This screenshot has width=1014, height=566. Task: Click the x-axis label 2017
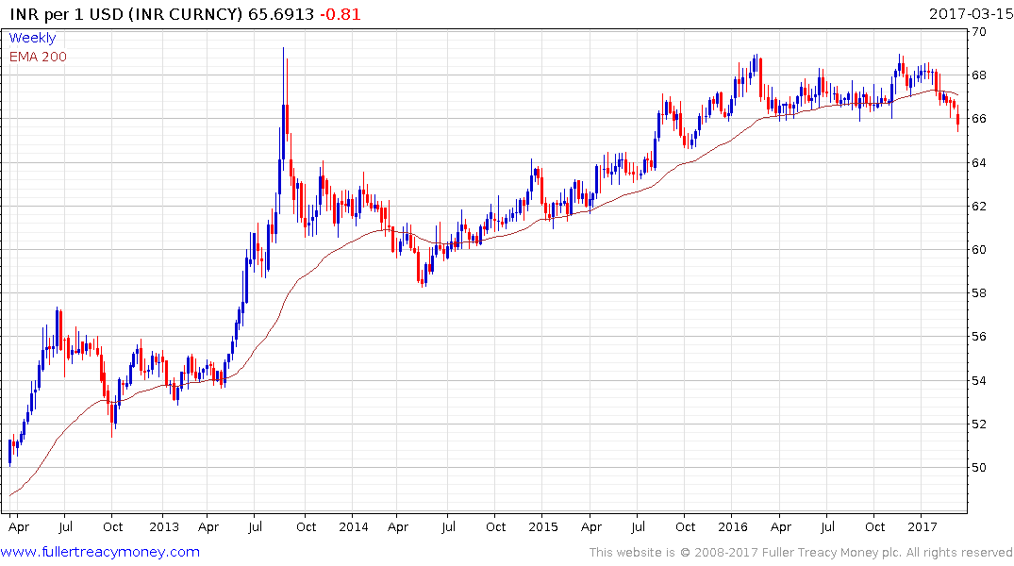coord(922,526)
